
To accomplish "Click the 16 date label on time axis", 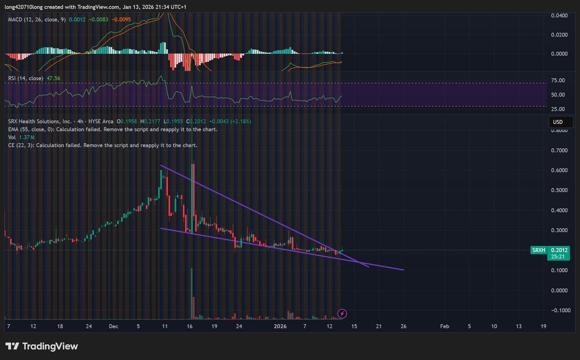I will (x=189, y=327).
